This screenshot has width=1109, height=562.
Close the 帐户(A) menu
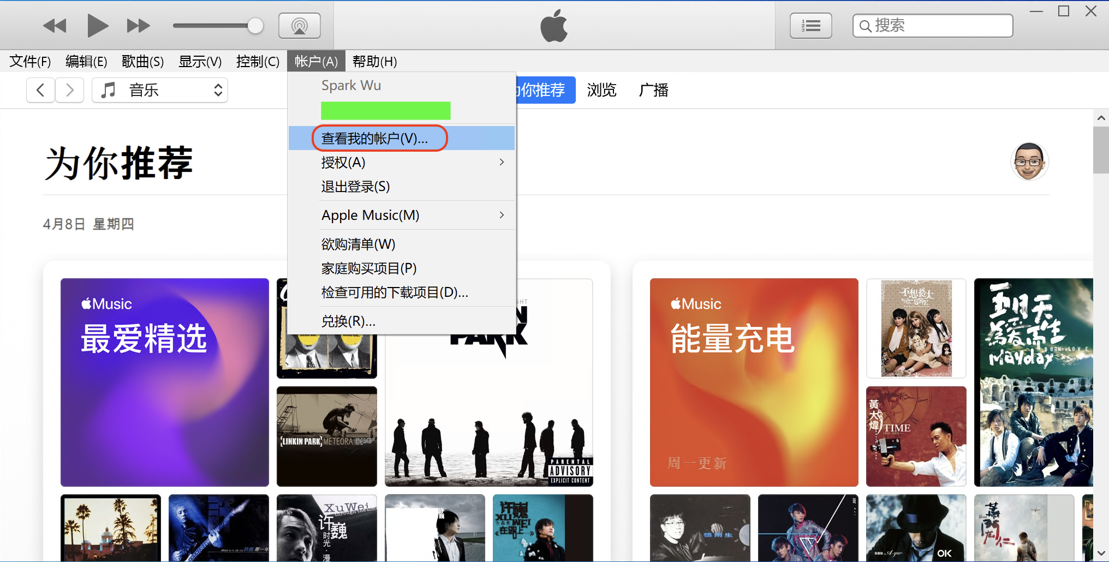(316, 62)
